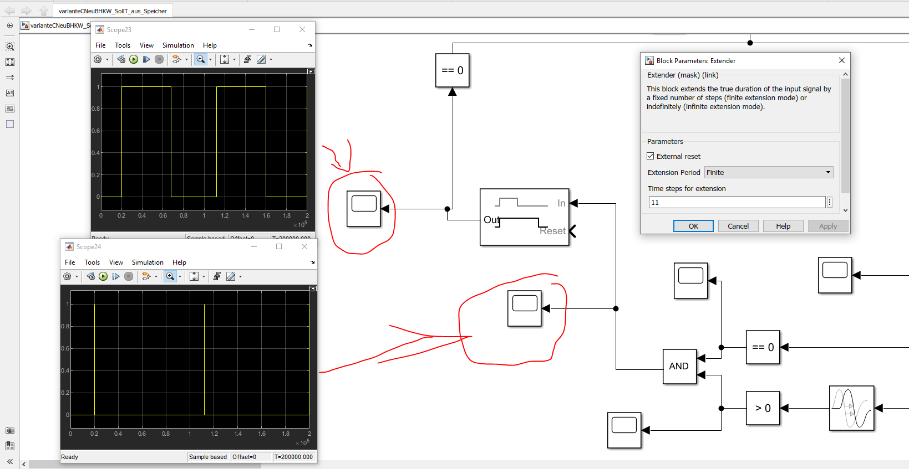Viewport: 909px width, 469px height.
Task: Select Annotation tool in left palette
Action: [10, 93]
